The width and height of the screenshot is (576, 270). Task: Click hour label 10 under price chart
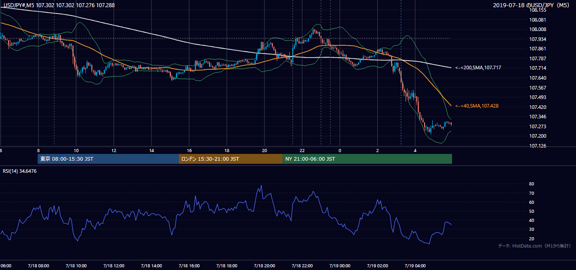click(x=76, y=150)
